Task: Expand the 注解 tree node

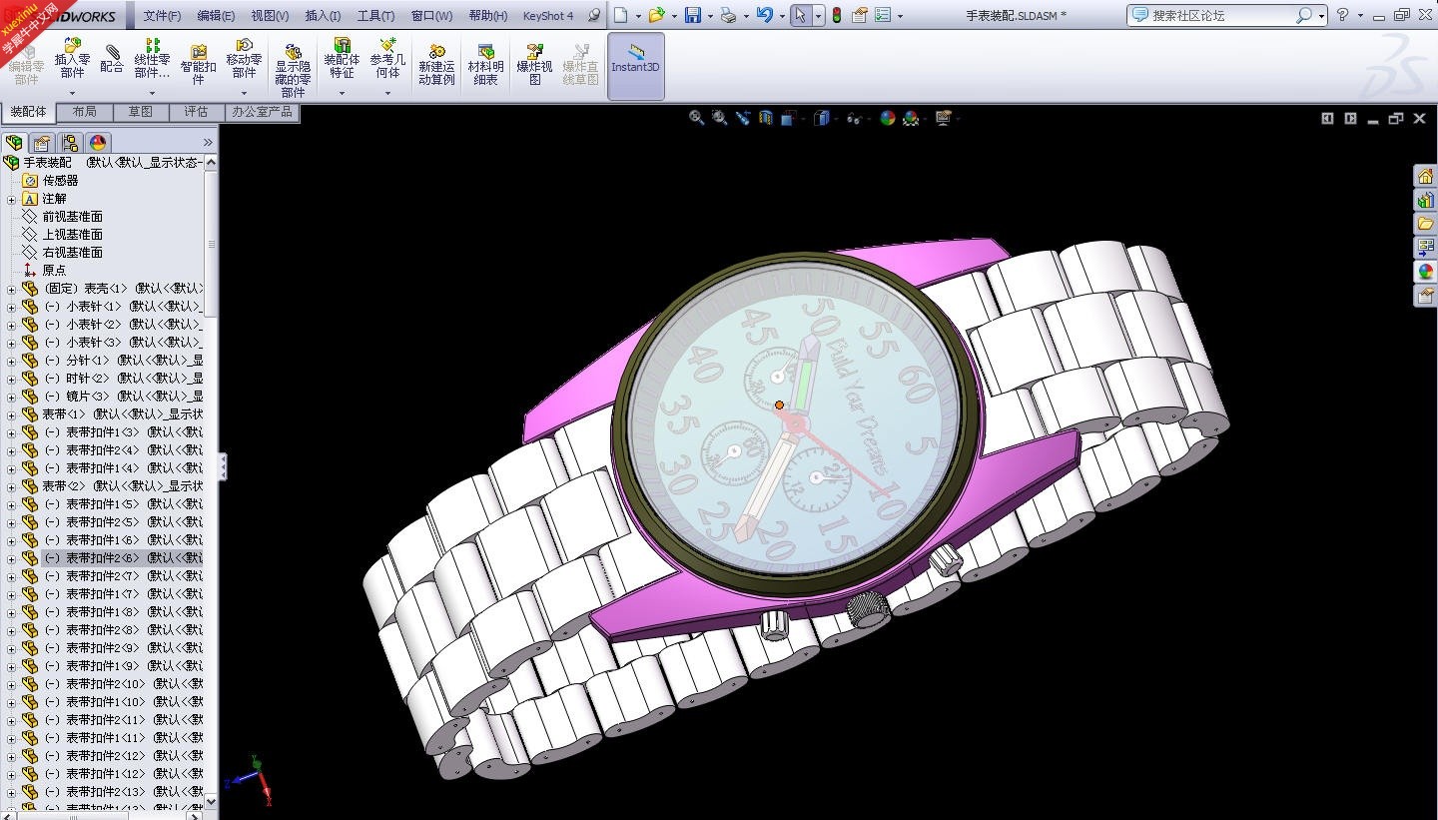Action: coord(11,199)
